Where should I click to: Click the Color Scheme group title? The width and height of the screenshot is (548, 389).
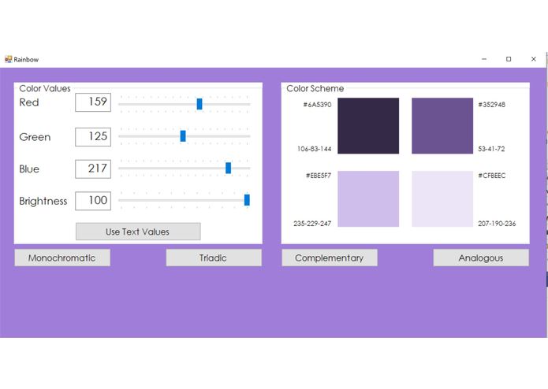point(315,89)
